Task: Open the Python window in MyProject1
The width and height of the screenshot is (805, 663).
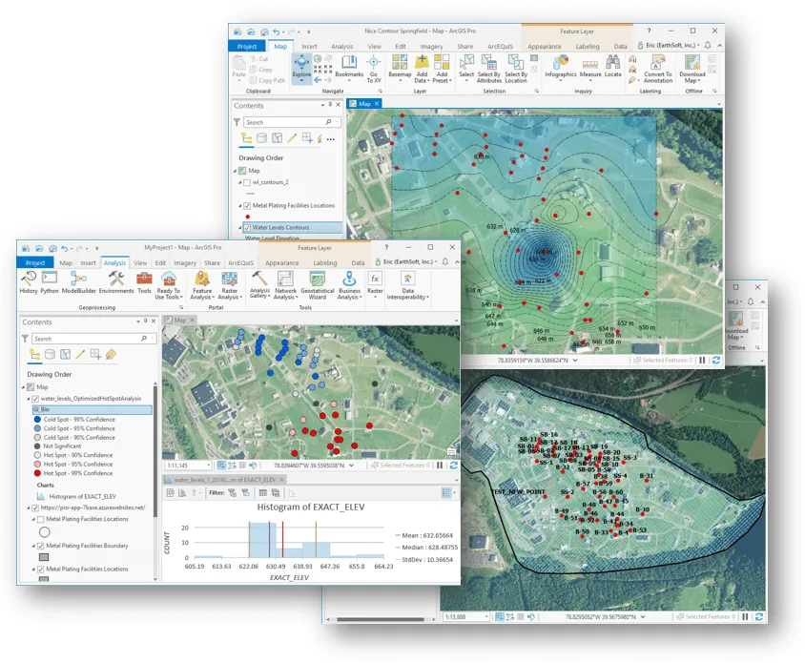Action: pos(50,282)
